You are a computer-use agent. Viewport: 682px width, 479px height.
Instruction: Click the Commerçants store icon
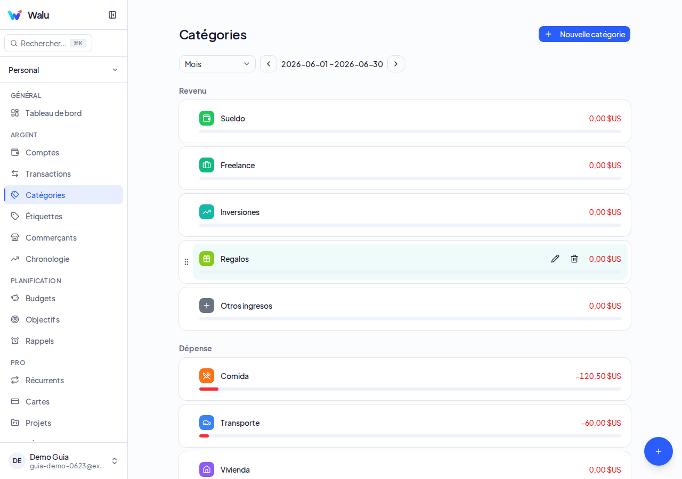(15, 237)
